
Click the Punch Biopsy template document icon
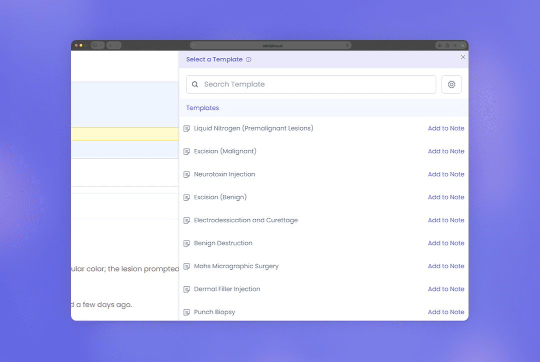[x=187, y=313]
